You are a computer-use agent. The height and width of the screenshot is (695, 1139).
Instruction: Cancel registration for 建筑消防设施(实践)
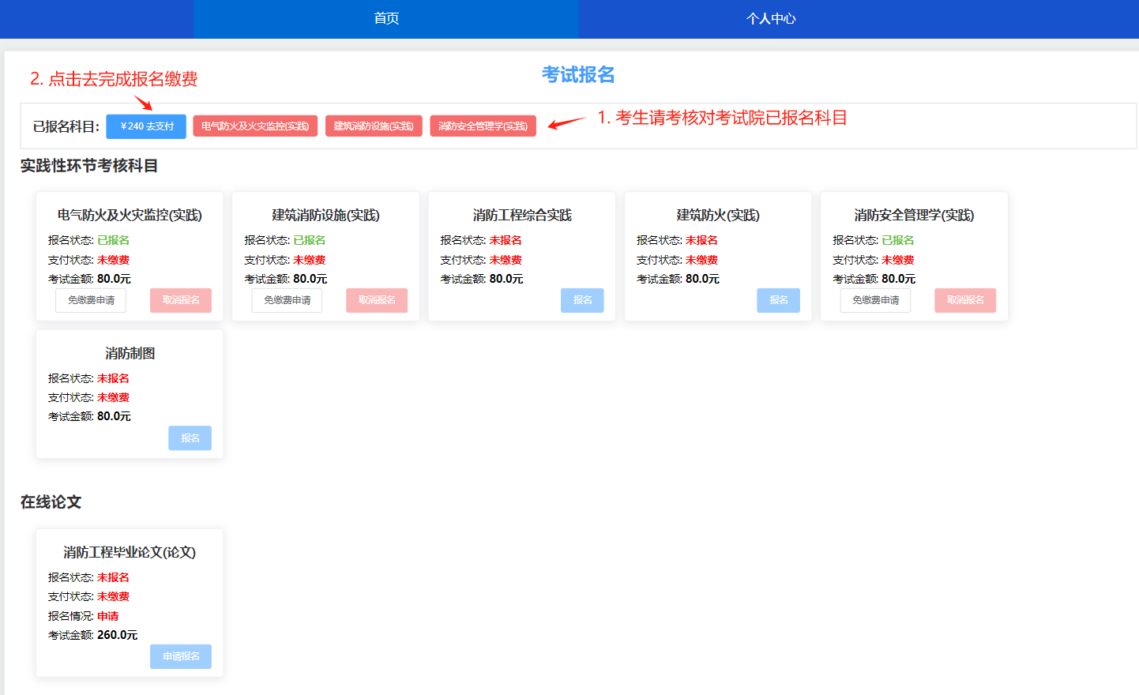[x=377, y=300]
